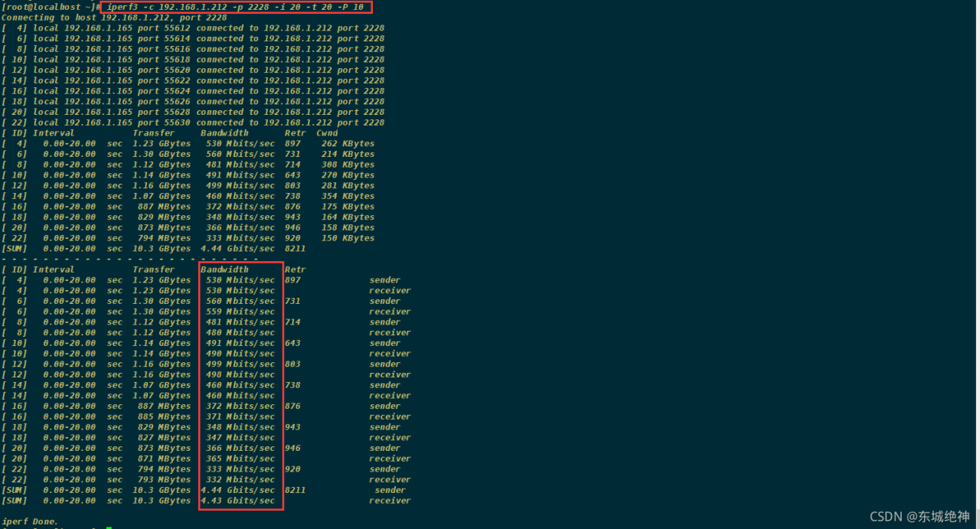Select the connection line with local port 55620
The height and width of the screenshot is (529, 980).
coord(193,70)
